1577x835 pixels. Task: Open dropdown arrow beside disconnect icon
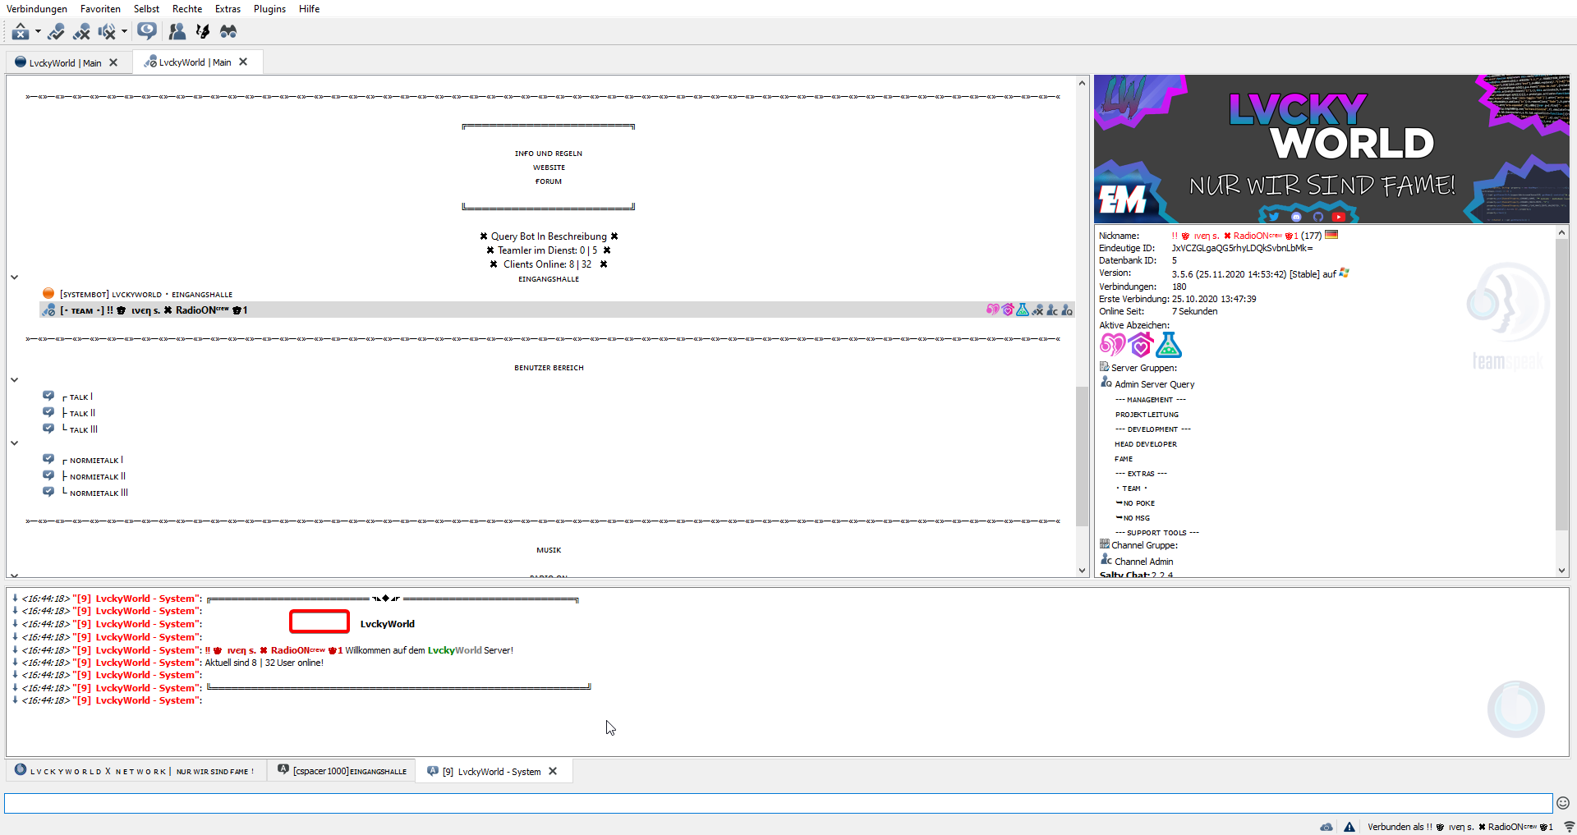(38, 32)
